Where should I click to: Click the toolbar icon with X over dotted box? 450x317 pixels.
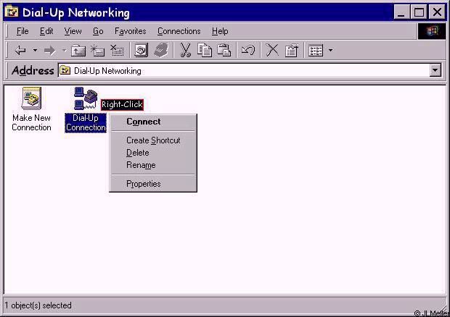point(117,51)
